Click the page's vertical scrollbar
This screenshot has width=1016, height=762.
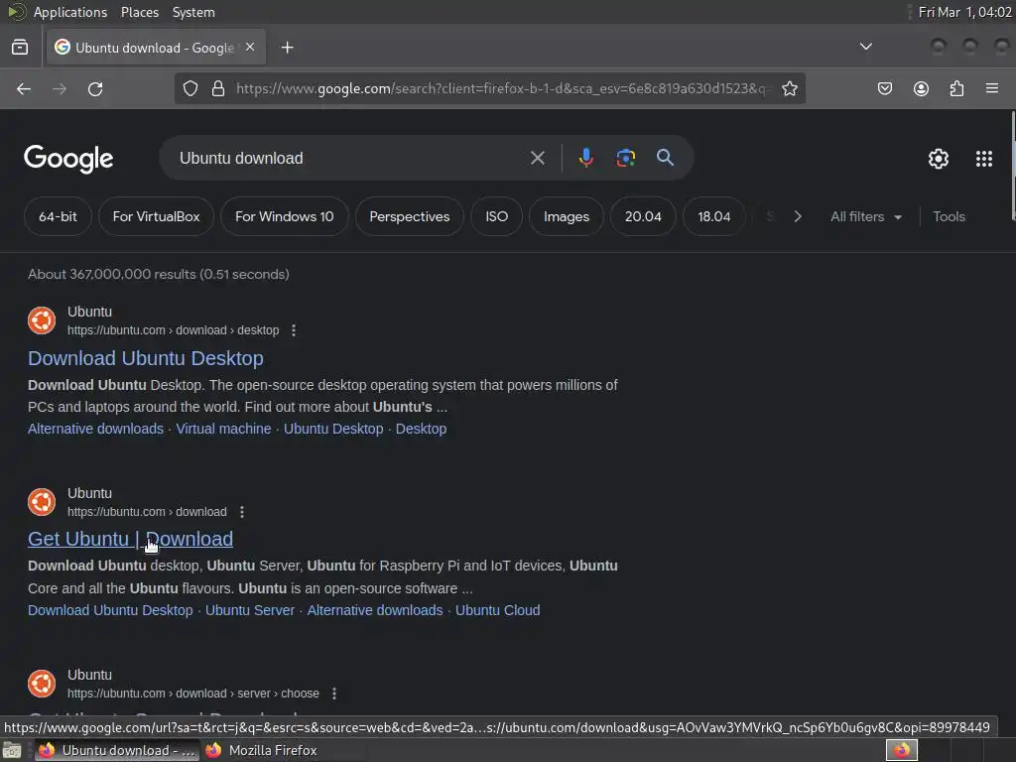click(1011, 166)
